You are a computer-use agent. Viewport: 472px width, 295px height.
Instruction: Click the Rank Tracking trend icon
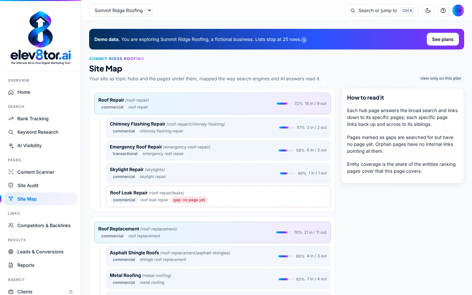[x=11, y=119]
